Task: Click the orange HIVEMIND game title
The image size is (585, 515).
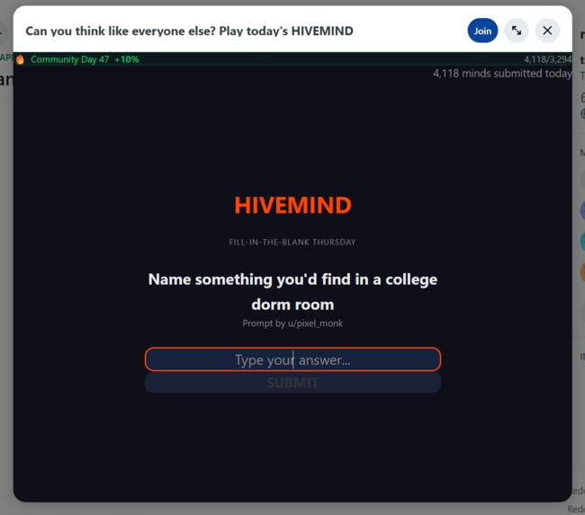Action: coord(292,205)
